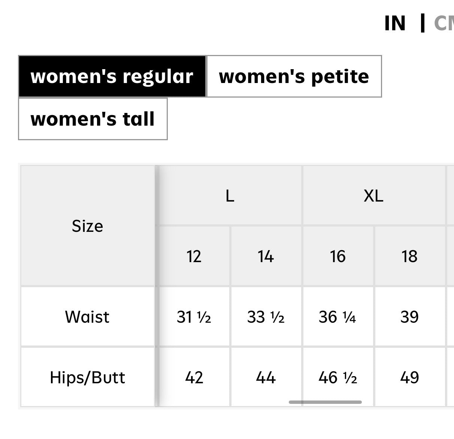The image size is (454, 439).
Task: Click the horizontal table scrollbar
Action: (x=325, y=402)
